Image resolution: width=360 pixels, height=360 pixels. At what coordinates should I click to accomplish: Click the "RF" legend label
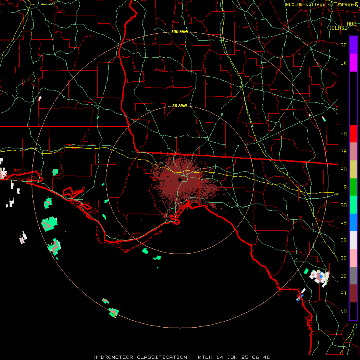point(343,45)
